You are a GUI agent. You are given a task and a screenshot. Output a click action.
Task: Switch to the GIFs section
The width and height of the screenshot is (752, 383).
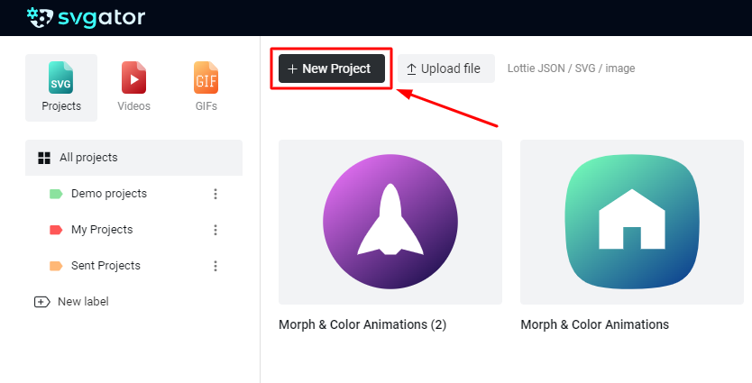click(x=206, y=87)
